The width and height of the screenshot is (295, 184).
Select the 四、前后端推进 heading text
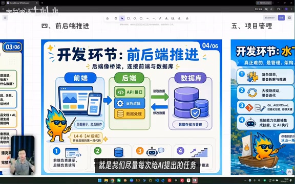click(x=65, y=26)
